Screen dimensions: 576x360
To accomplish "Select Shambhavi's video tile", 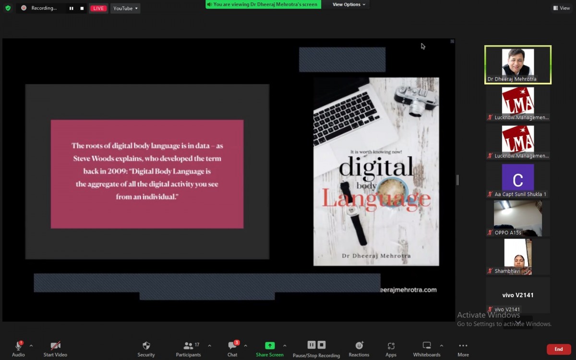I will click(x=518, y=257).
